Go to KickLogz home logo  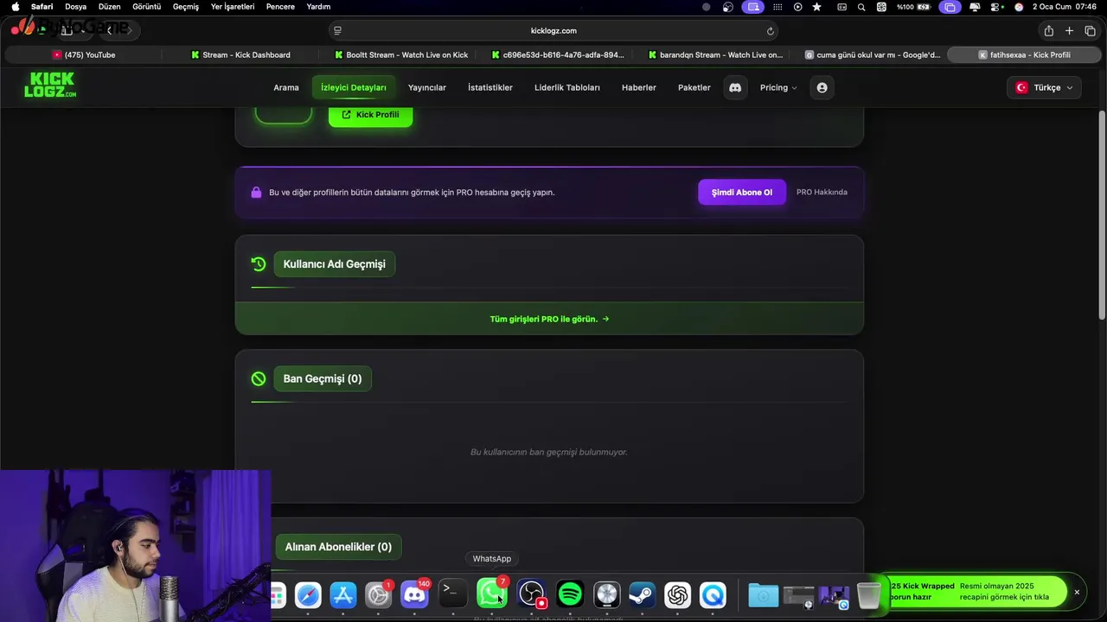pos(50,85)
